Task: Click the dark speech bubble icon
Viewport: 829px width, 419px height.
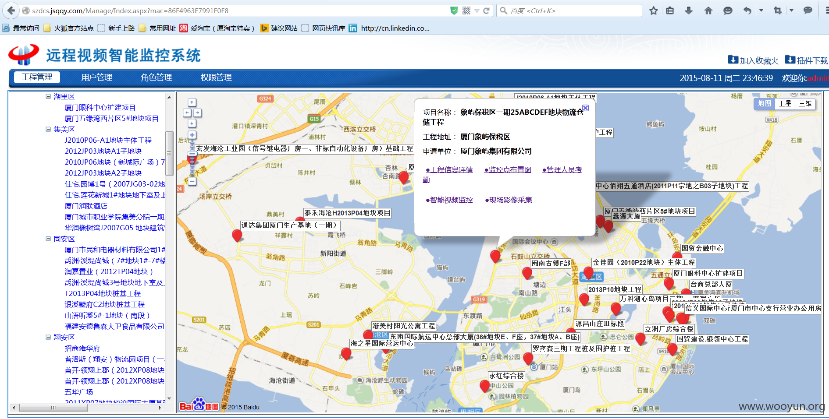Action: point(808,11)
